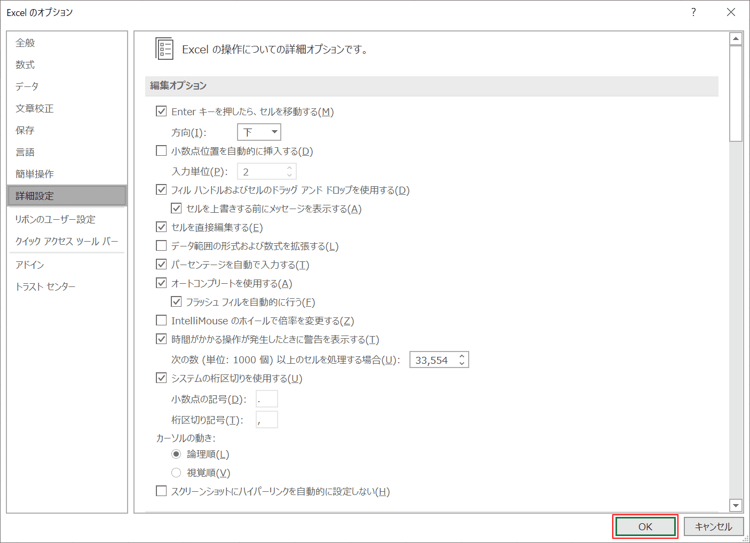Open the 全般 category
Viewport: 750px width, 543px height.
pyautogui.click(x=67, y=43)
